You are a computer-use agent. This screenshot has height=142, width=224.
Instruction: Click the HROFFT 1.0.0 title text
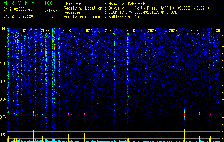point(28,3)
